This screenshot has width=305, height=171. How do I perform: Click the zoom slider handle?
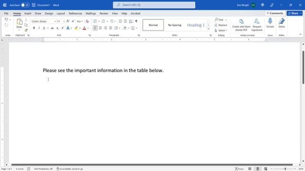[x=285, y=169]
